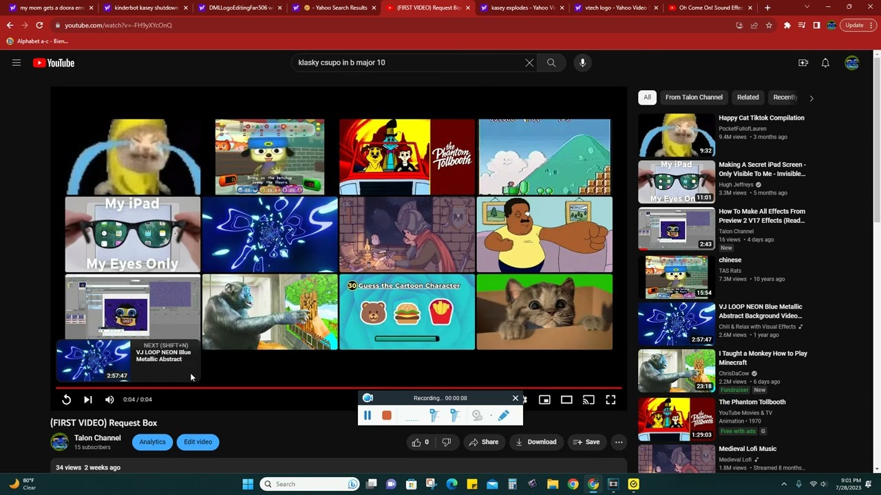The width and height of the screenshot is (881, 495).
Task: Click the Edit video button
Action: (198, 442)
